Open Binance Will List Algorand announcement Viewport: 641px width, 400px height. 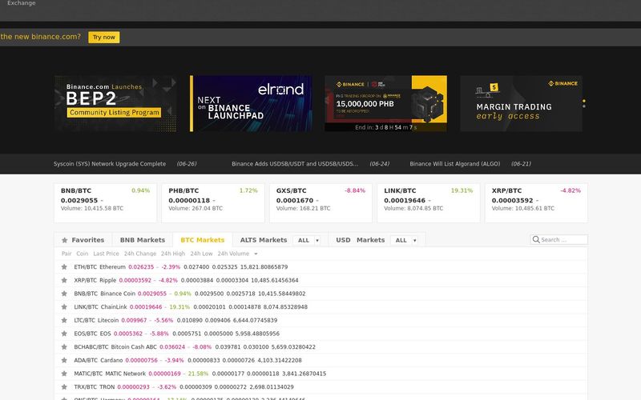tap(455, 164)
